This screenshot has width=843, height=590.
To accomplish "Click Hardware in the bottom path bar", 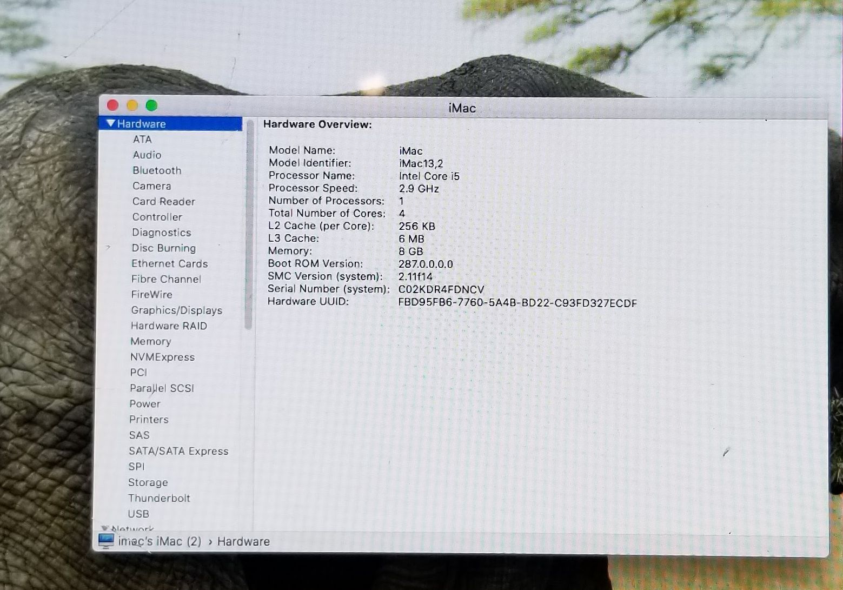I will pyautogui.click(x=243, y=541).
